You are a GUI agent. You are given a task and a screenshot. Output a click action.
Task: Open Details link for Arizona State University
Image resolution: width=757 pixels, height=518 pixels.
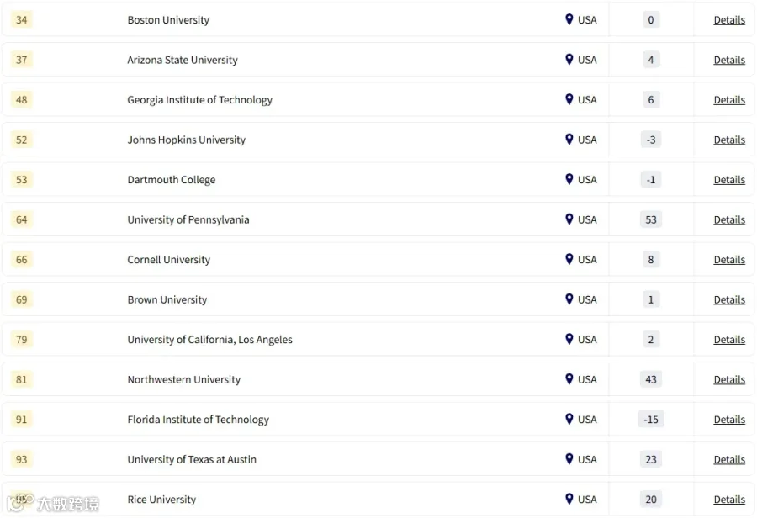[x=729, y=60]
